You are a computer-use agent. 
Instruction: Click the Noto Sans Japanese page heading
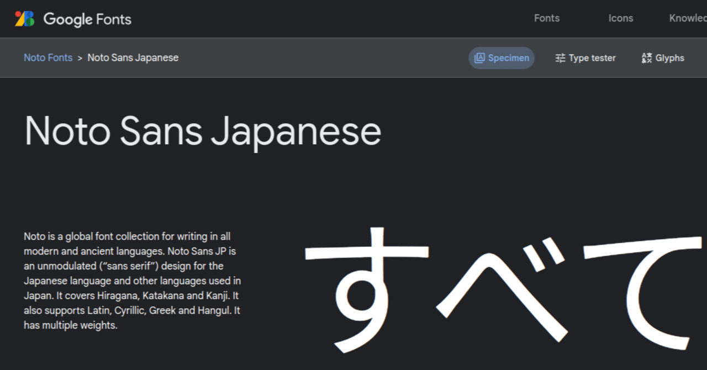[x=203, y=131]
